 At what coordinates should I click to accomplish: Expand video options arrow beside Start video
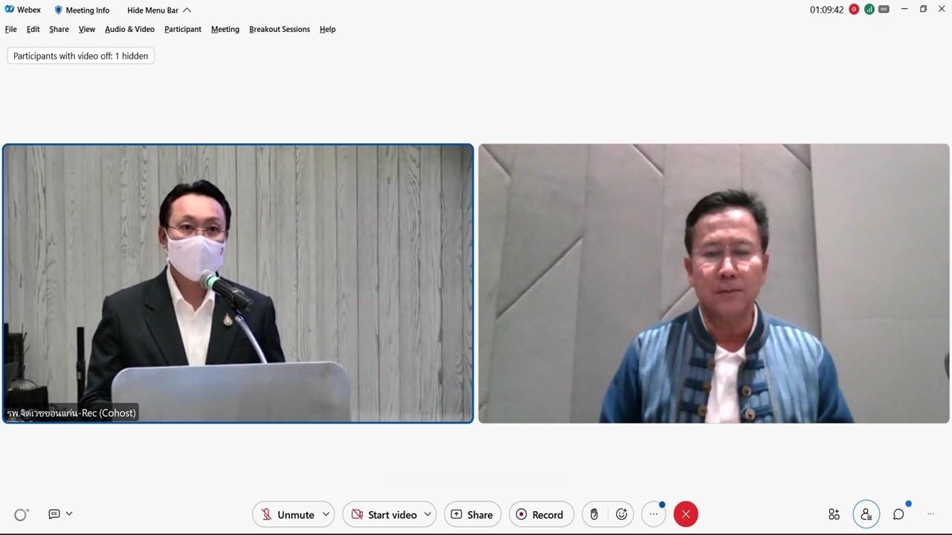pyautogui.click(x=428, y=514)
